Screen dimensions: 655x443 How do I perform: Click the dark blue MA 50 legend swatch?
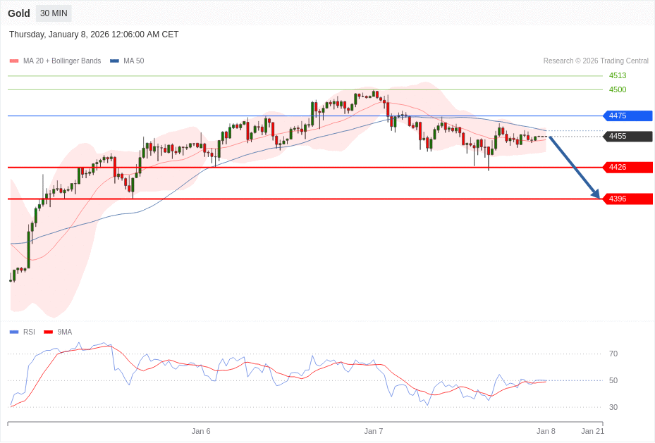click(113, 61)
